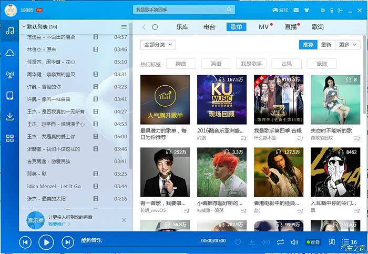368x254 pixels.
Task: Click the playback progress bar
Action: click(154, 247)
